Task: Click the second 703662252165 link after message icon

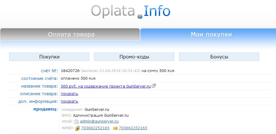Action: tap(133, 128)
